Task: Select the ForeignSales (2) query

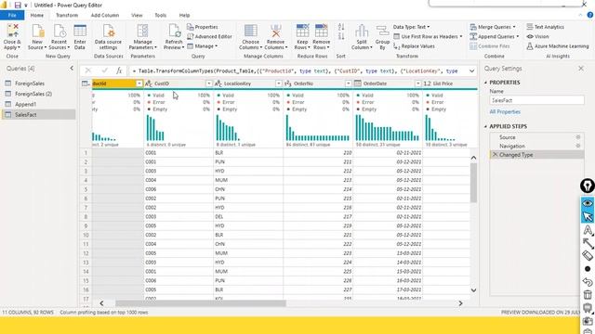Action: [x=38, y=94]
